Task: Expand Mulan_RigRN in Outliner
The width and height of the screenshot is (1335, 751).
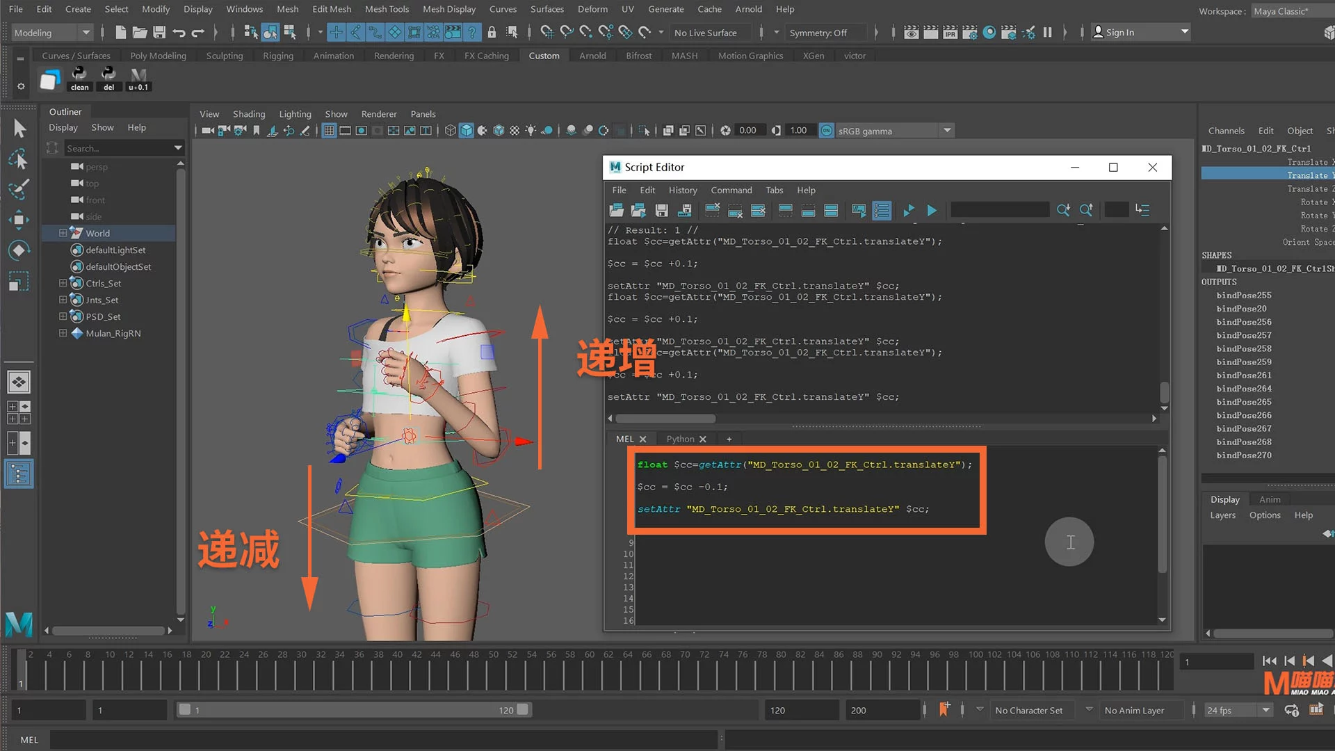Action: pyautogui.click(x=63, y=333)
